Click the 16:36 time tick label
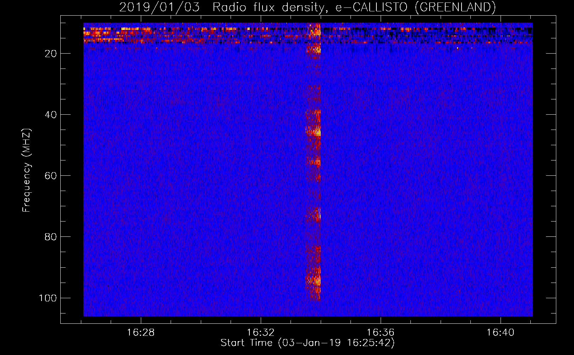 [x=380, y=333]
